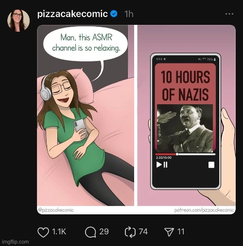View the 74 reposts count
Screen dimensions: 243x246
[143, 231]
